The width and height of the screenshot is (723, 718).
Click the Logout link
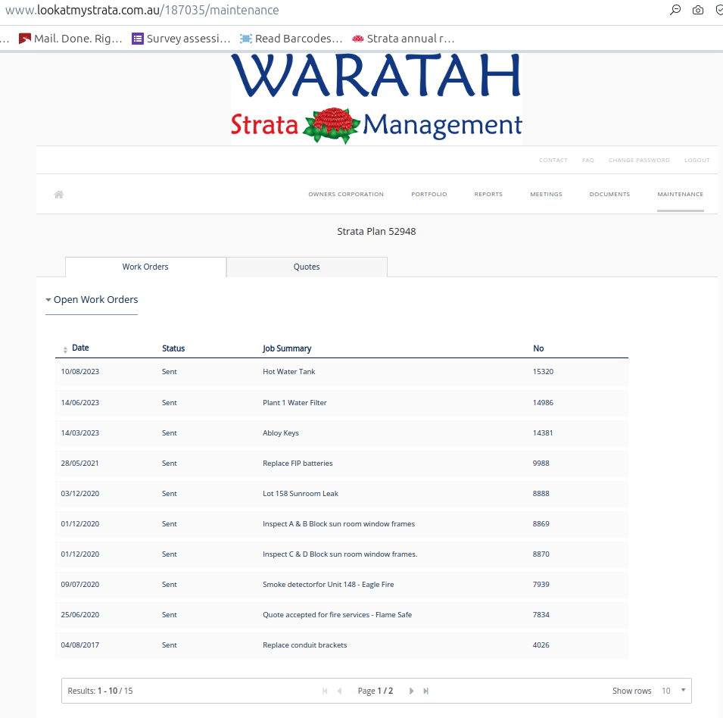(x=697, y=160)
